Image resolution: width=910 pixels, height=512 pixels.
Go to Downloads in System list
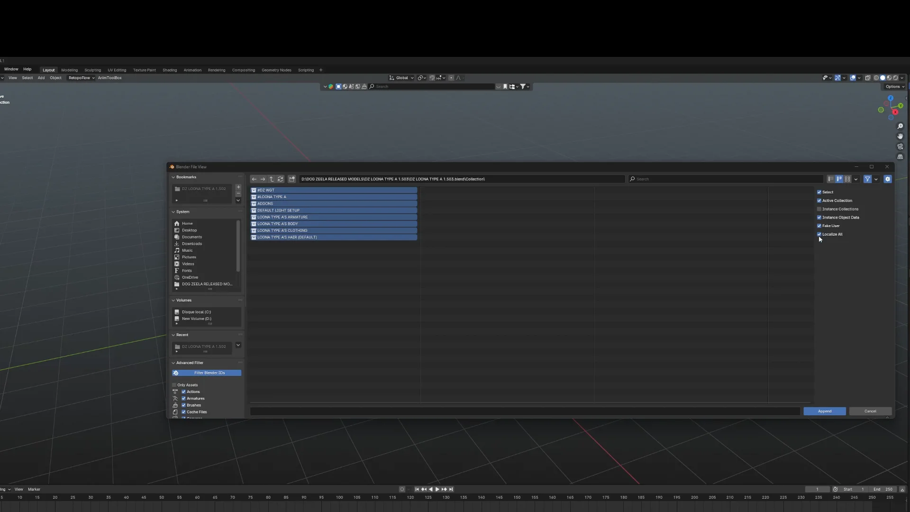click(x=192, y=244)
